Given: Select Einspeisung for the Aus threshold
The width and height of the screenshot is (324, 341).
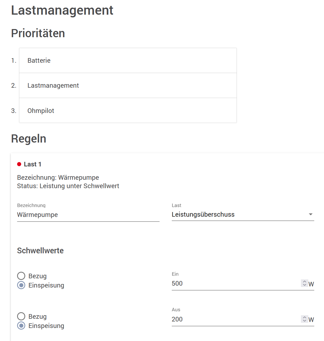Looking at the screenshot, I should point(21,326).
